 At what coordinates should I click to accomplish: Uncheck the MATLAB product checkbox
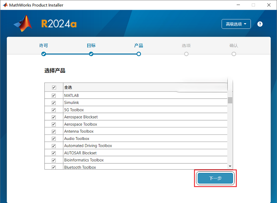(x=54, y=96)
